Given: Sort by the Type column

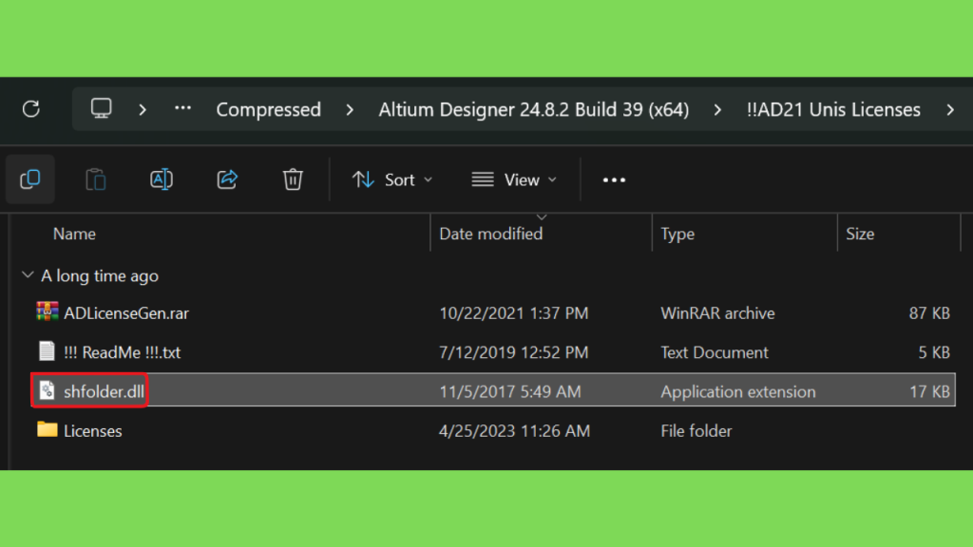Looking at the screenshot, I should (x=677, y=235).
